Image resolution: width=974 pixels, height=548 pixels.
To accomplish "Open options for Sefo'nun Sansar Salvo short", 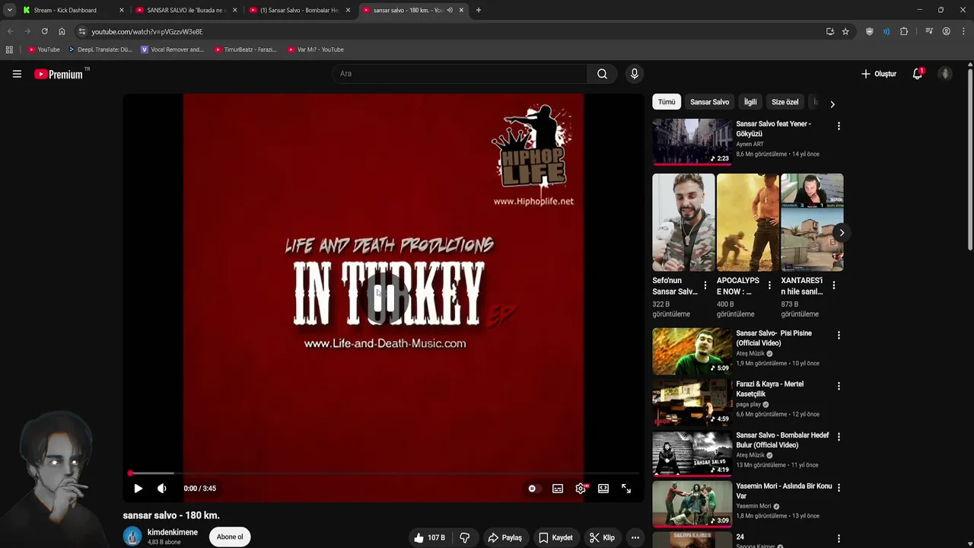I will (705, 285).
